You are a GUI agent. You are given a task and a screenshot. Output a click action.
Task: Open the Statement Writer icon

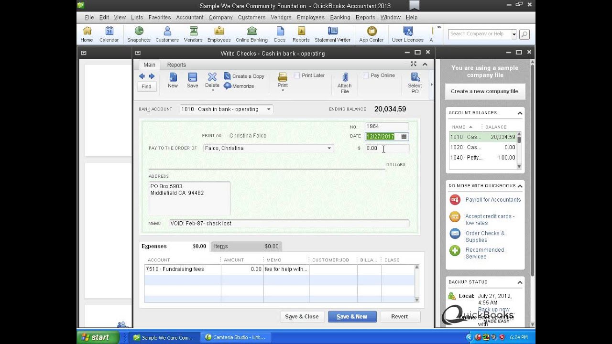(x=332, y=34)
